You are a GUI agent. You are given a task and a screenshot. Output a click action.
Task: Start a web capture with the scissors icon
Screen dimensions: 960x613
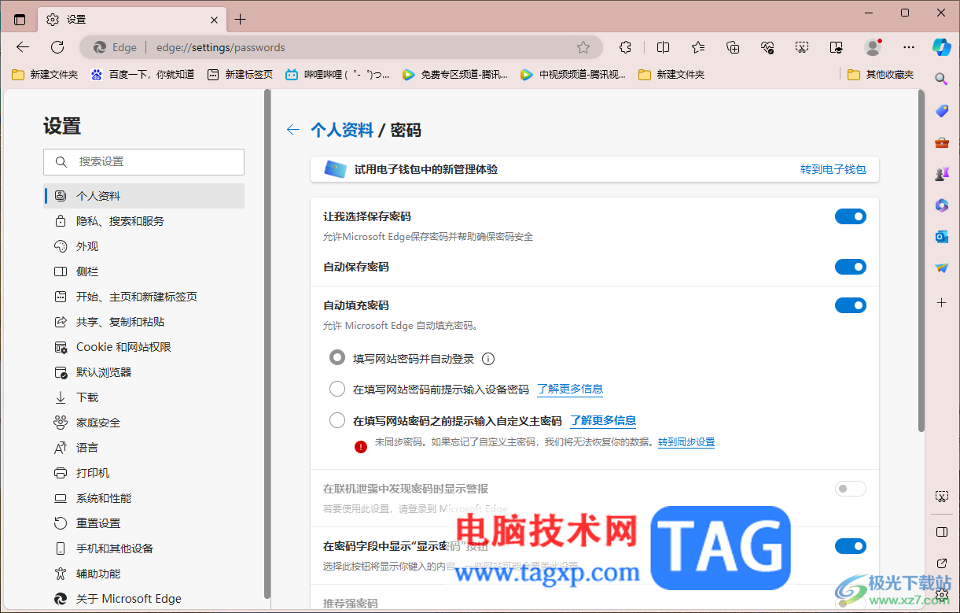pos(802,47)
